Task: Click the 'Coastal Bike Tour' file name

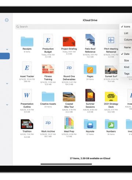Action: (x=69, y=105)
